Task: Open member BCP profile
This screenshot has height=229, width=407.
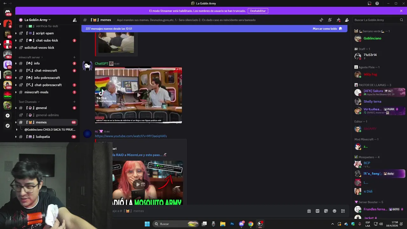Action: (379, 164)
